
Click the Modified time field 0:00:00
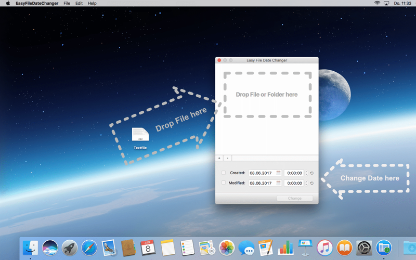coord(294,183)
